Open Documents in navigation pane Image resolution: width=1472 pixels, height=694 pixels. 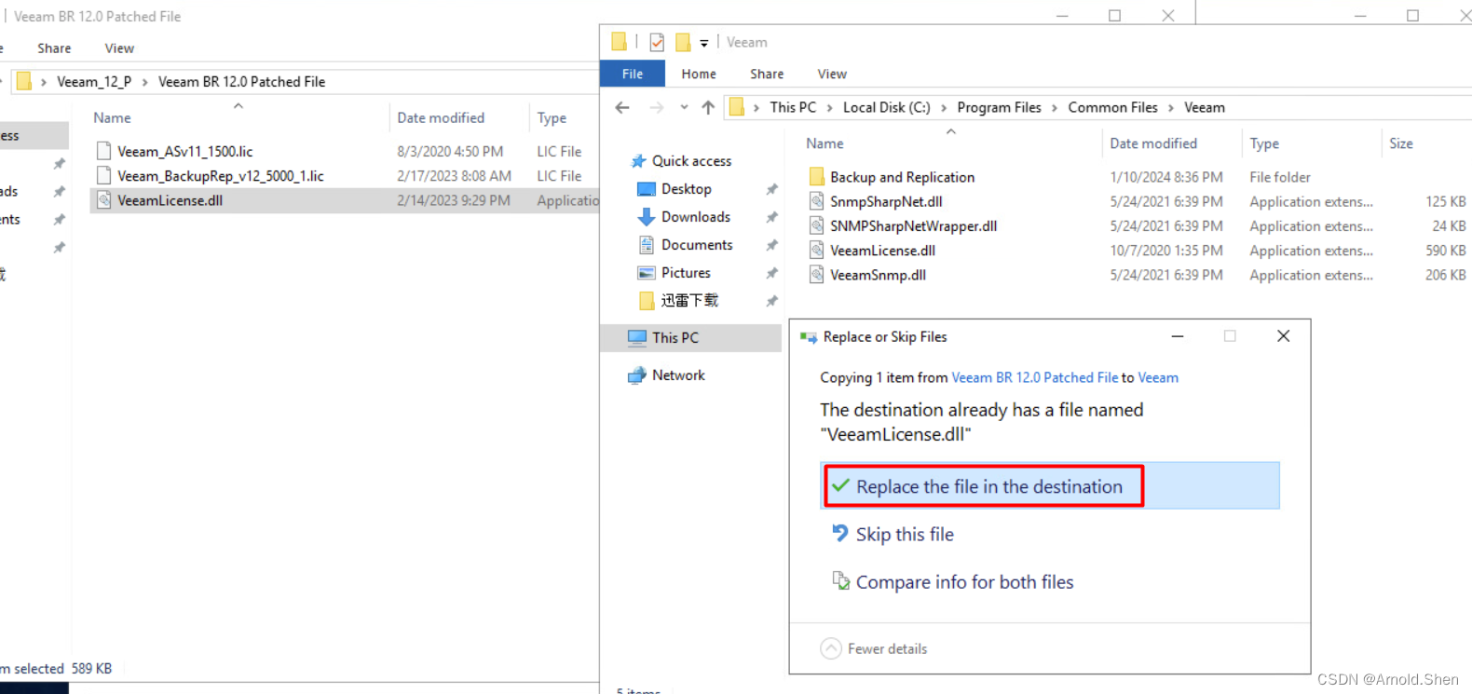pyautogui.click(x=697, y=245)
